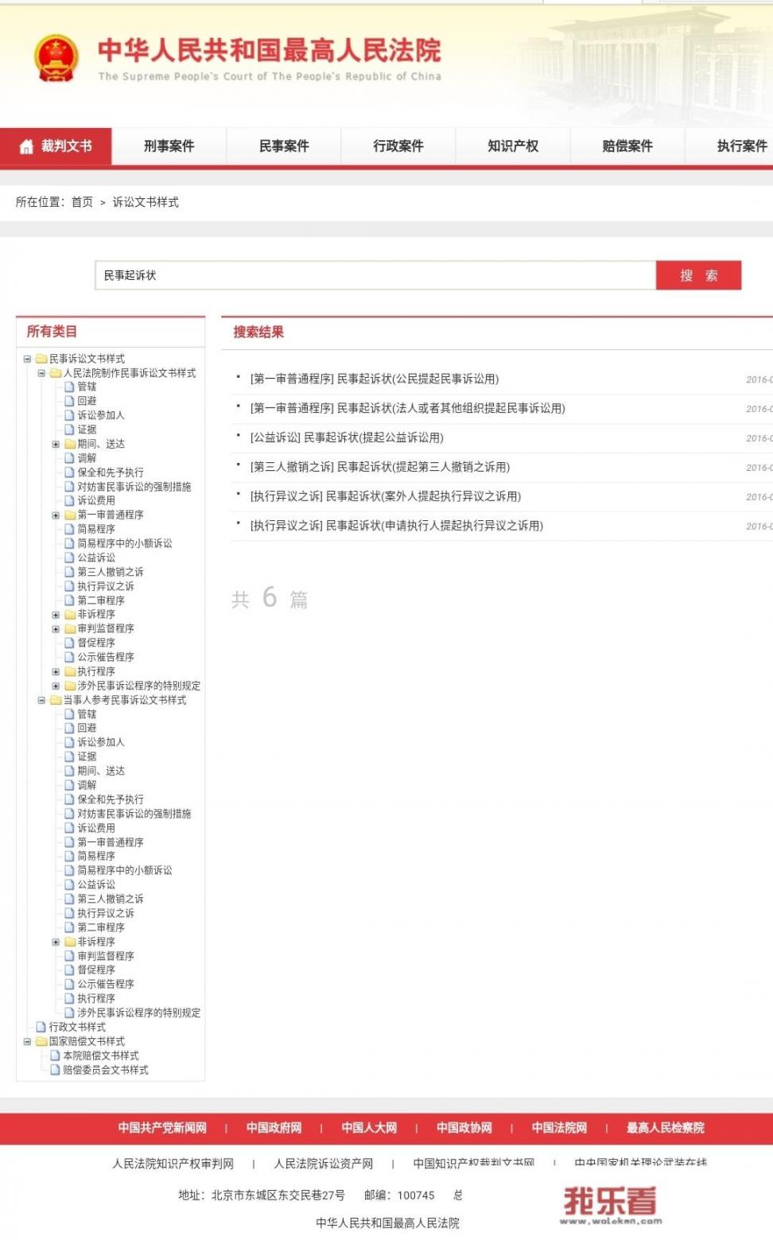Screen dimensions: 773x1240
Task: Open 民事起诉状(公民提起民事诉讼用) result
Action: pyautogui.click(x=375, y=379)
